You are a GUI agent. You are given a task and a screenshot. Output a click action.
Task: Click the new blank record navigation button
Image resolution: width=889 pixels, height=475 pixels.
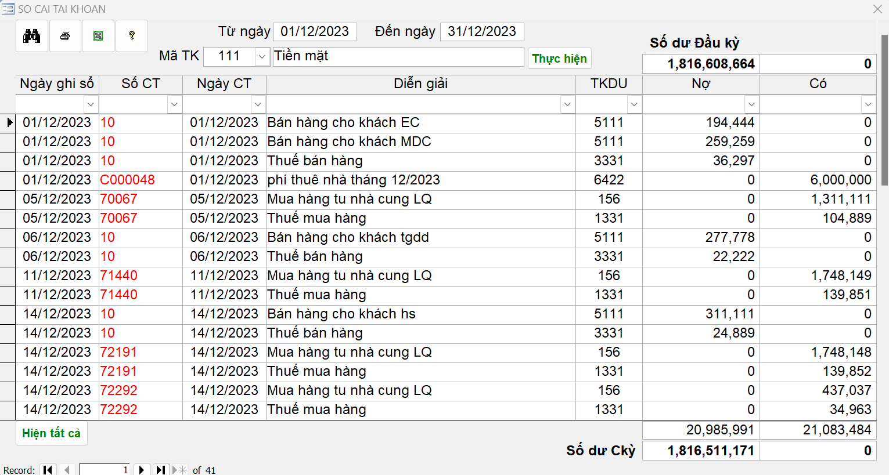180,470
